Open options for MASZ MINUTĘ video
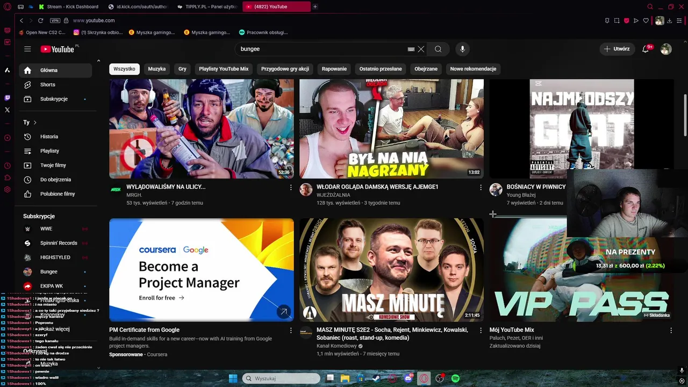The image size is (688, 387). point(481,330)
